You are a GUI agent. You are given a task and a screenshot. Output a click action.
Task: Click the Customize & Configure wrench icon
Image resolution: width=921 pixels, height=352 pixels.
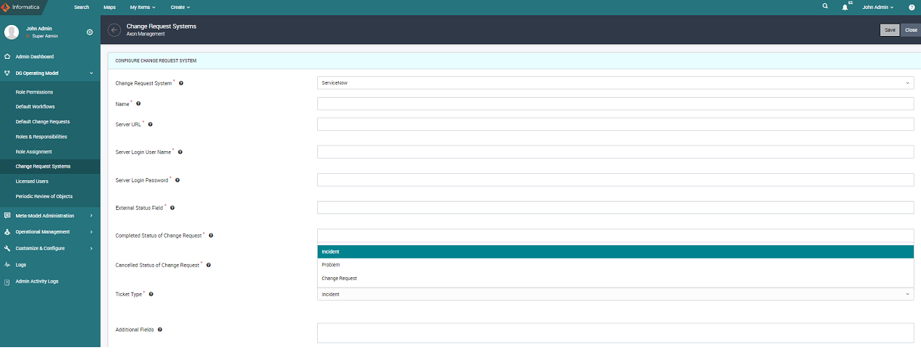coord(7,248)
